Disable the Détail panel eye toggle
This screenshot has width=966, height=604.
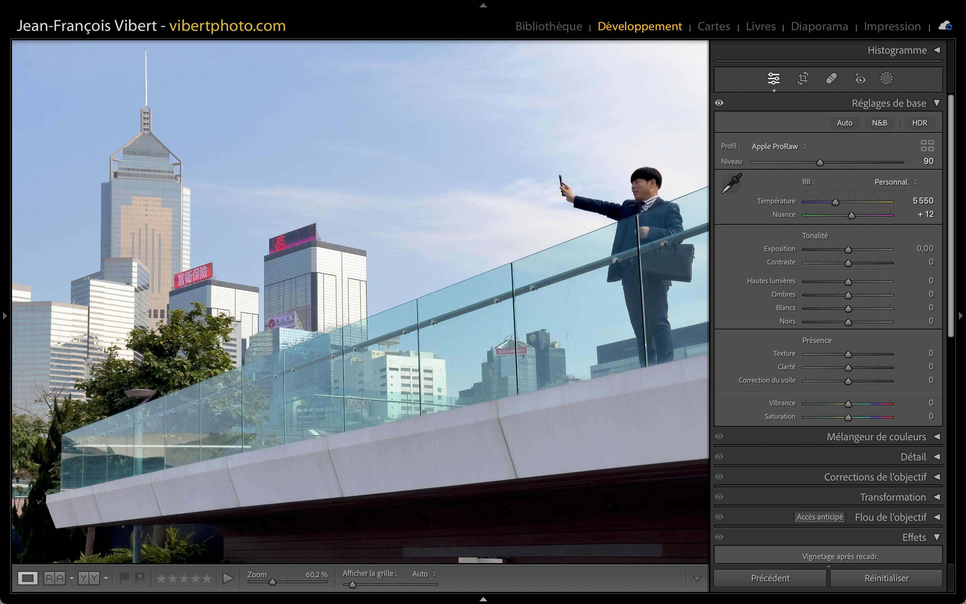(719, 457)
